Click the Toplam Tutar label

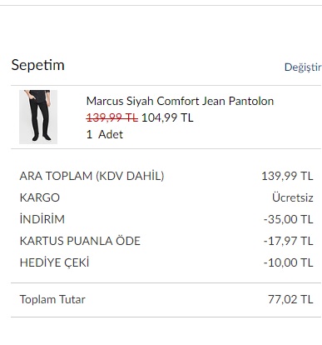(x=52, y=299)
